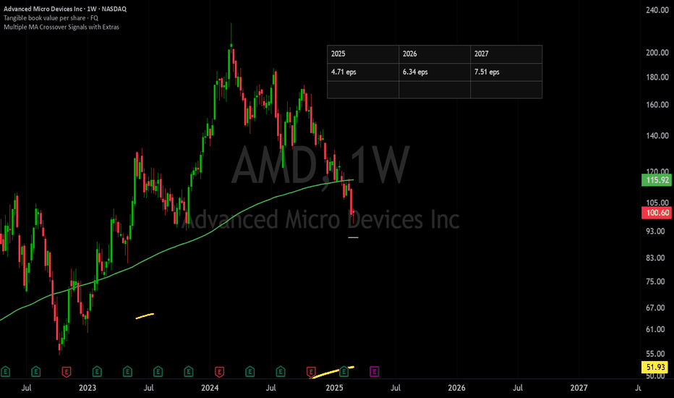Click the 2023 label on the time axis
The height and width of the screenshot is (398, 674).
88,388
